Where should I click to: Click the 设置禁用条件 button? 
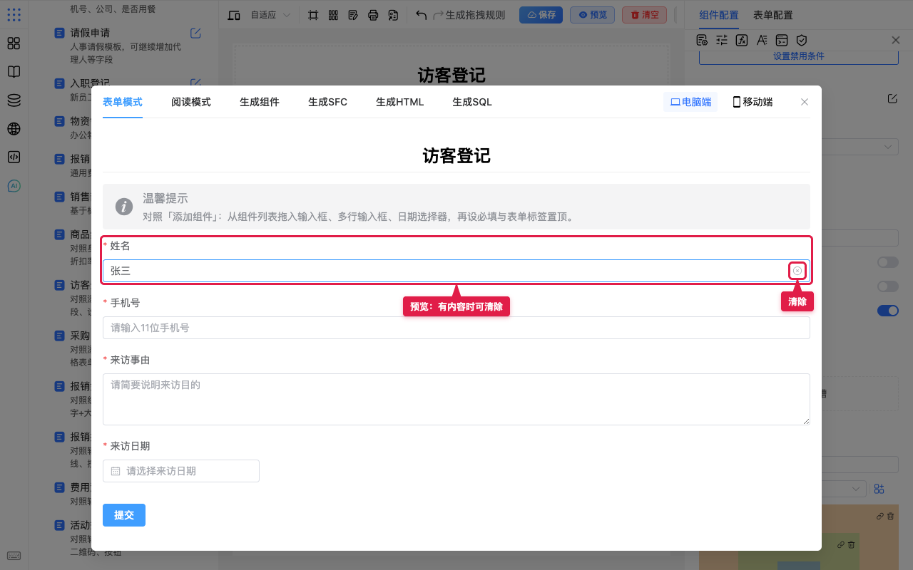pos(799,56)
